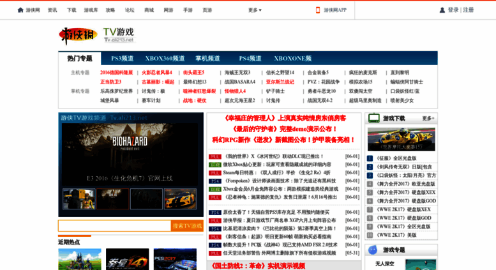Click the PS4 tag before 《Forspoken》 news
Screen dimensions: 496x270
coord(214,181)
